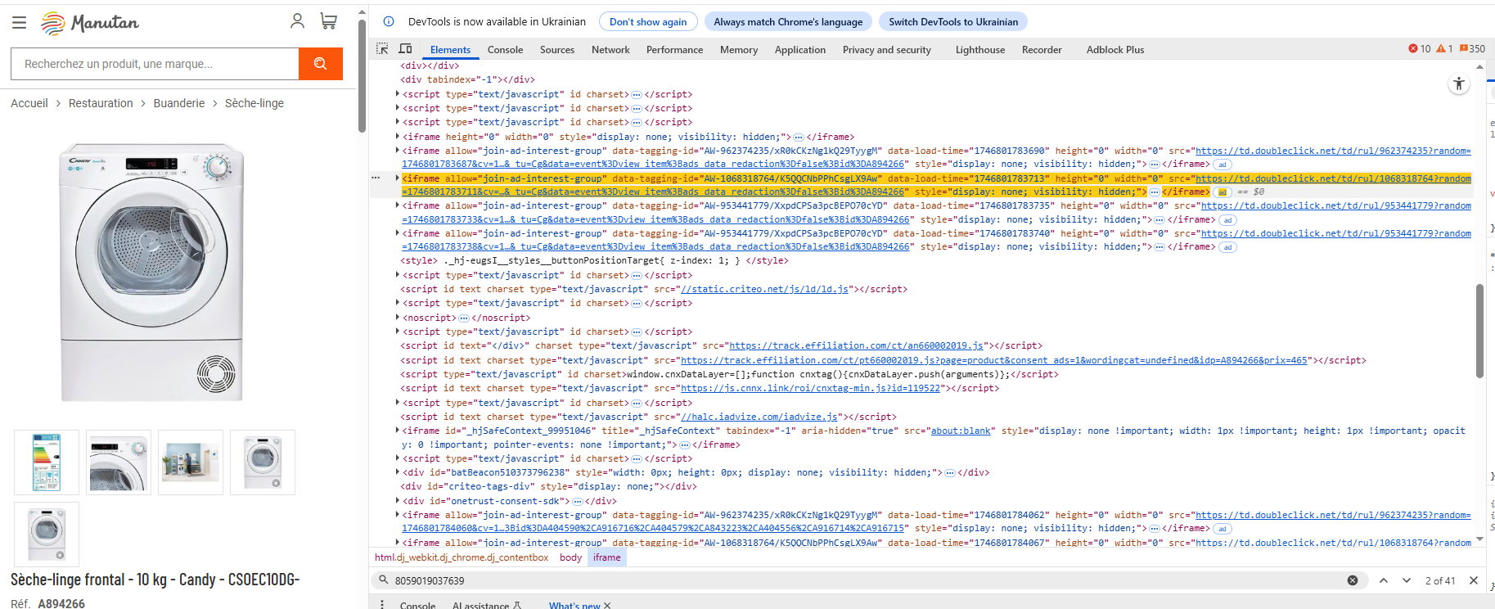Open the Recorder tab
Screen dimensions: 1495x609
1042,49
